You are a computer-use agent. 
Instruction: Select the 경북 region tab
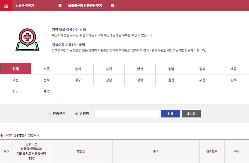pyautogui.click(x=140, y=80)
